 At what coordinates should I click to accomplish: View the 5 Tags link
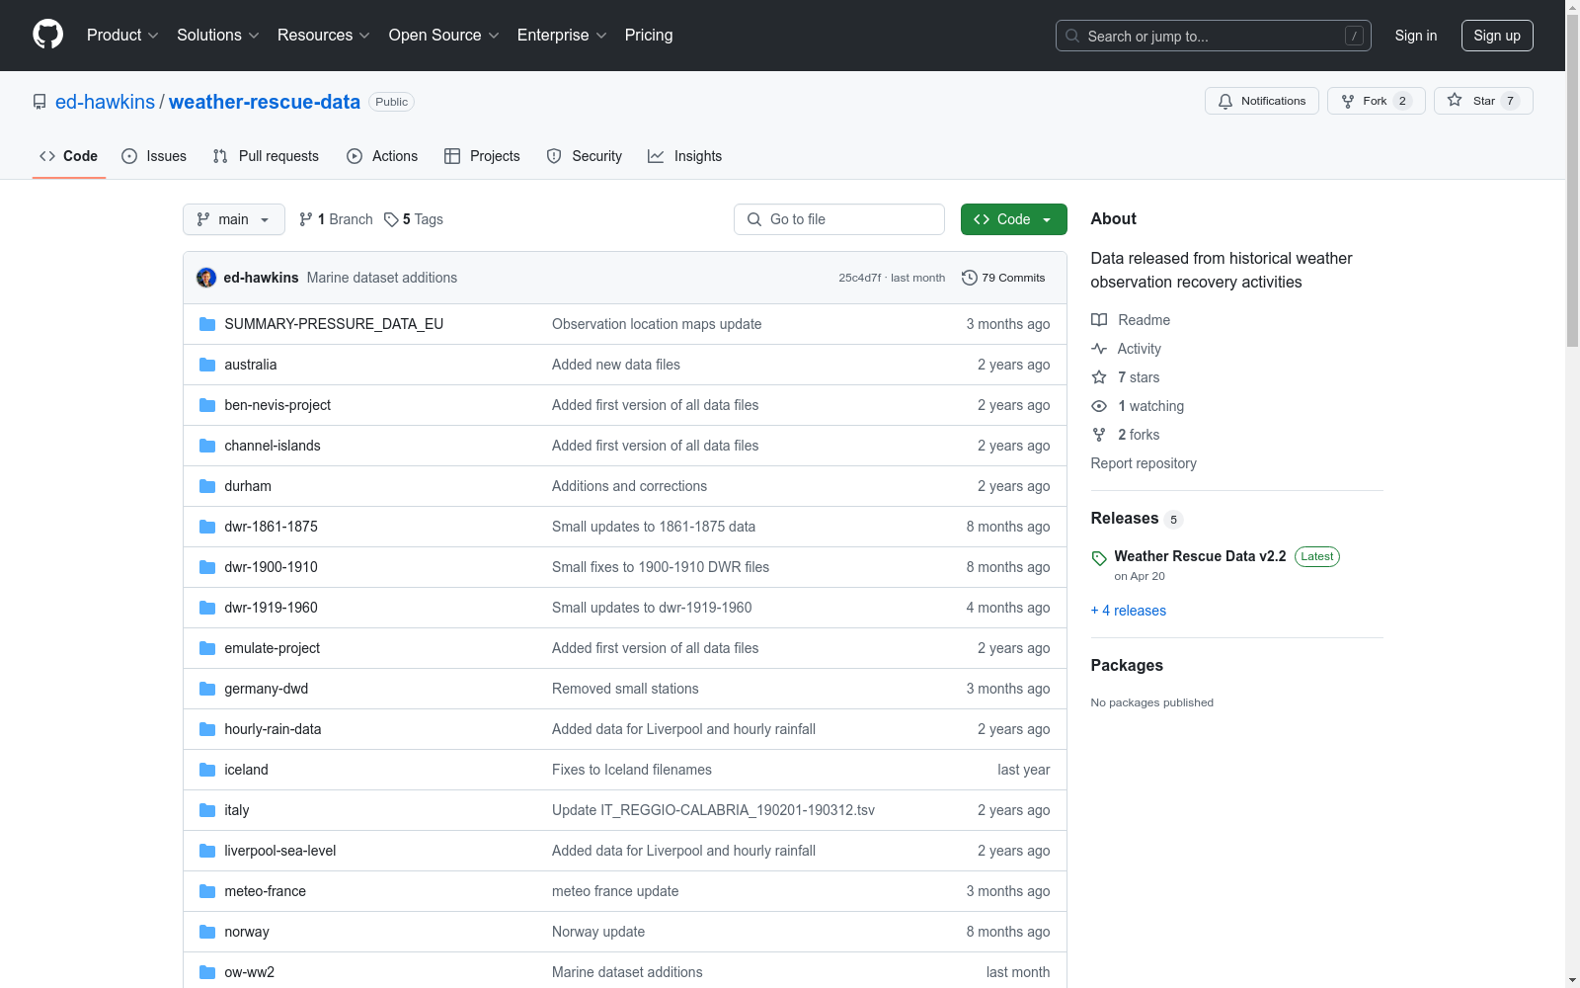(x=414, y=219)
